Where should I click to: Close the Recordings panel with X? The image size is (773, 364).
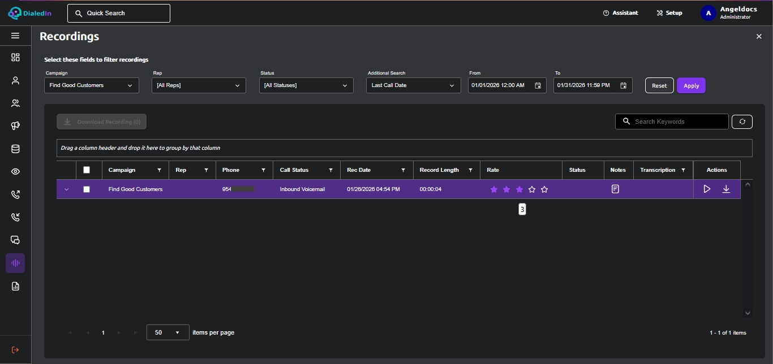(759, 36)
